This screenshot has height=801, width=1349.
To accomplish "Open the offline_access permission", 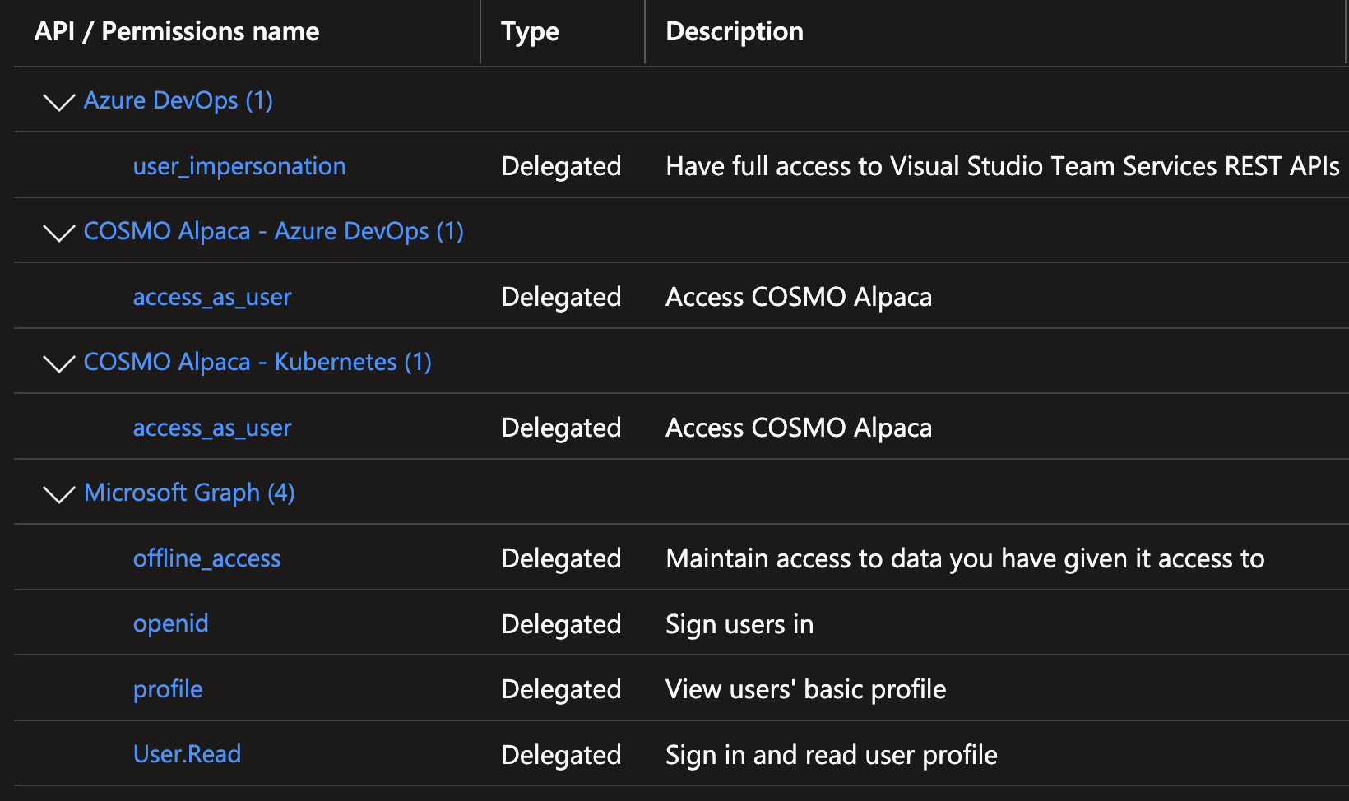I will pyautogui.click(x=207, y=558).
